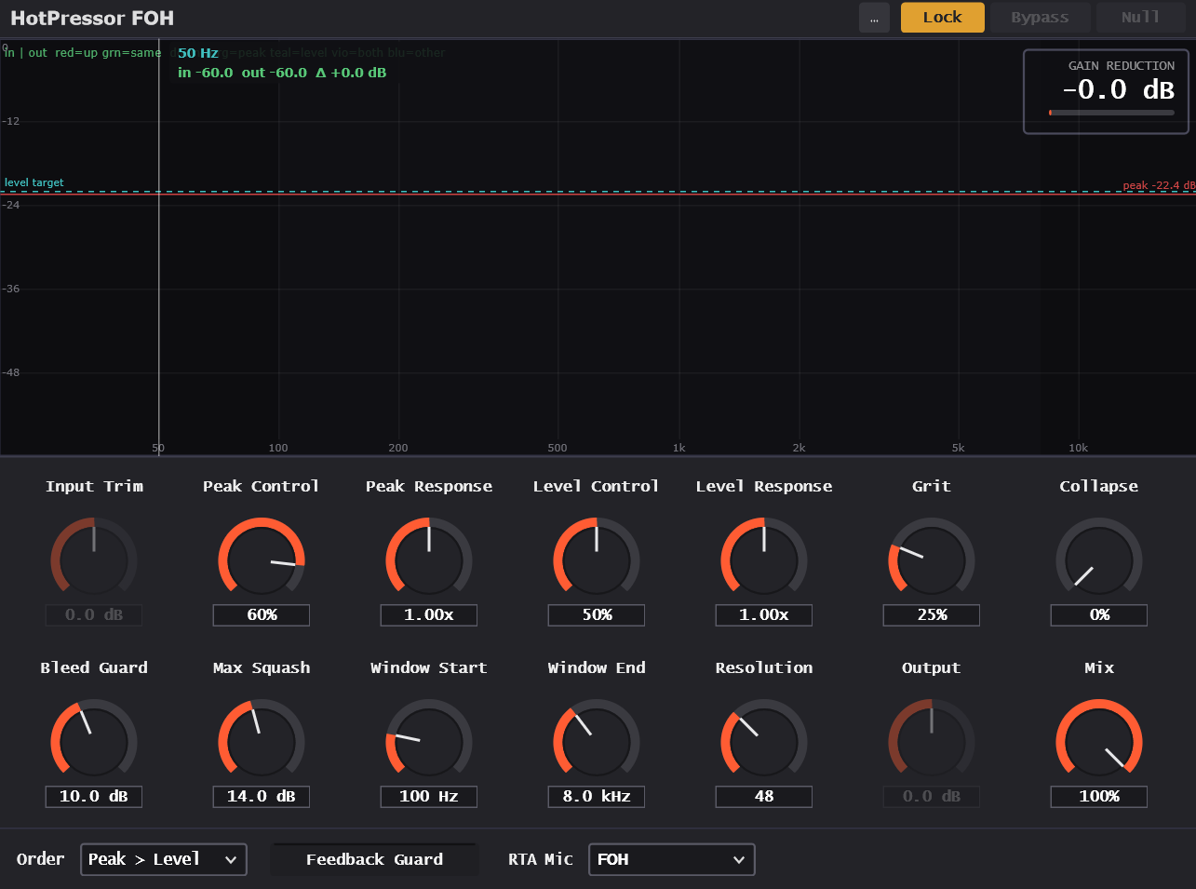
Task: Click the 5k frequency axis label
Action: click(x=959, y=448)
